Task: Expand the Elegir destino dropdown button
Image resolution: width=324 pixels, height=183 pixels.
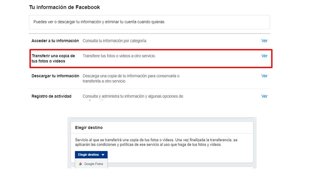Action: 91,155
